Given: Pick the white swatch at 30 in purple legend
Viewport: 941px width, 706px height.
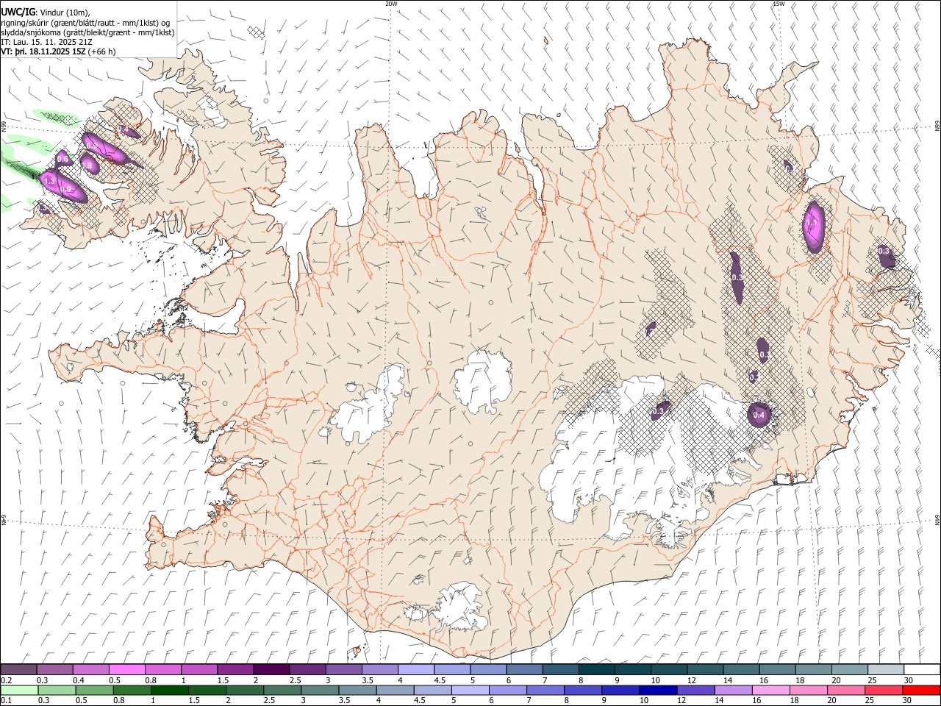Looking at the screenshot, I should pyautogui.click(x=921, y=670).
